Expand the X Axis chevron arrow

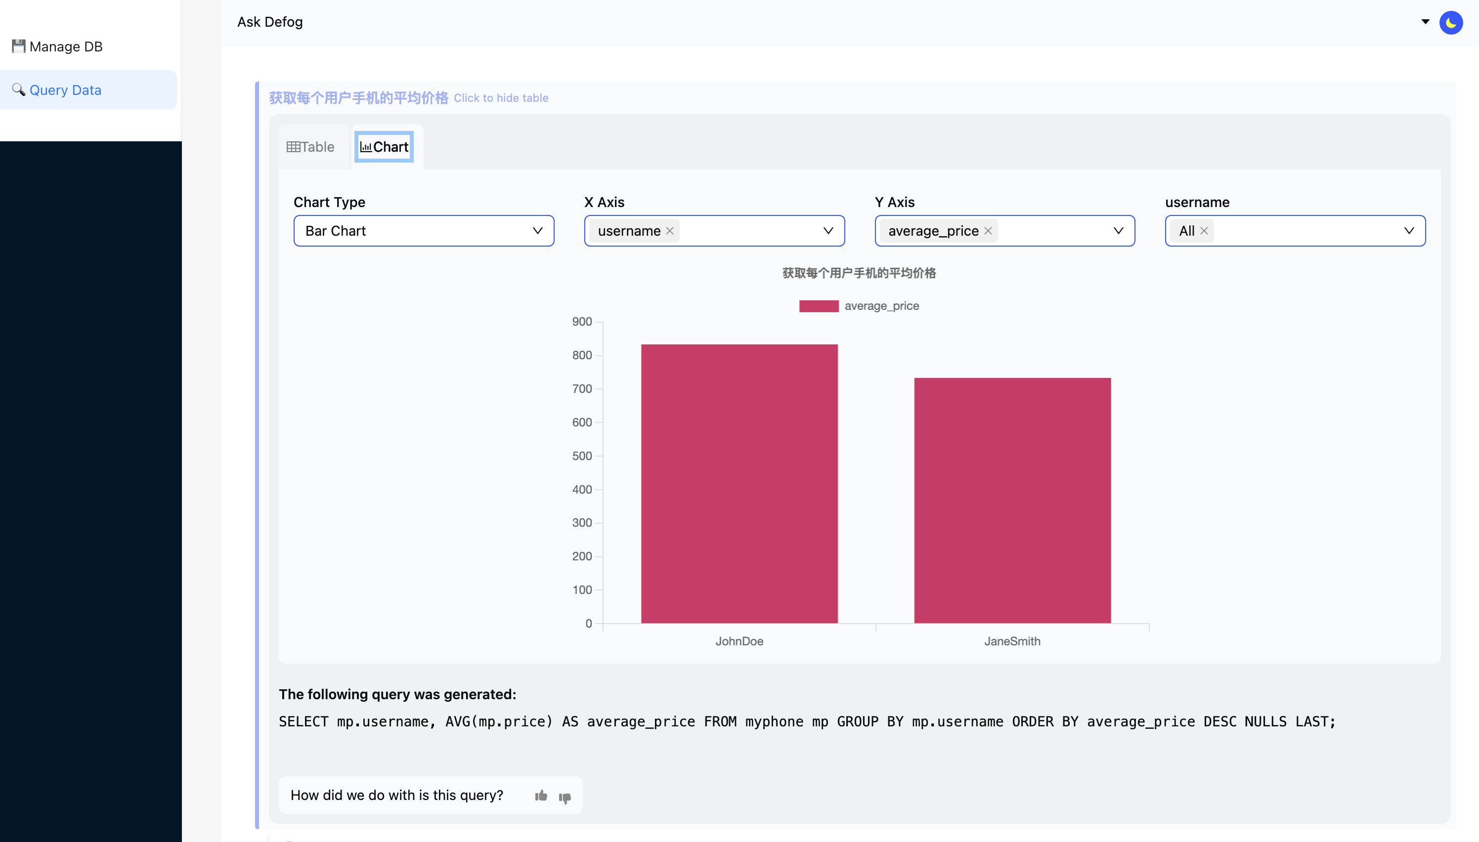coord(828,231)
